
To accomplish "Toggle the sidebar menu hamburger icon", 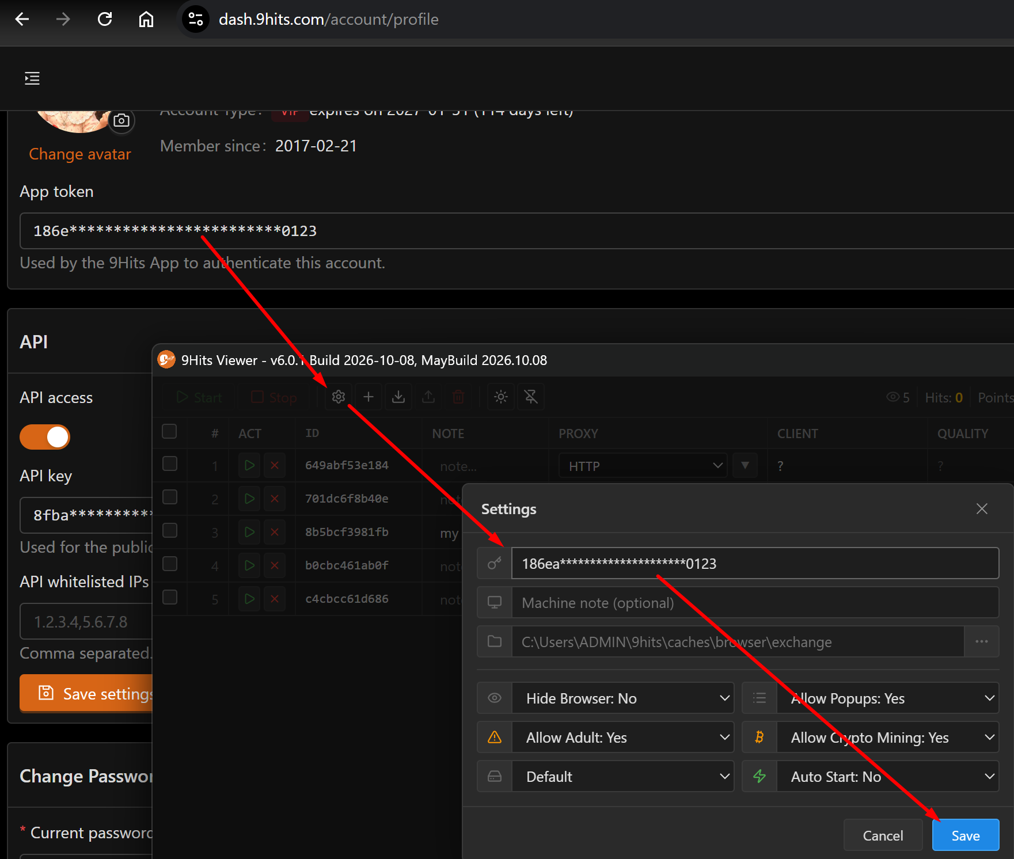I will pos(32,78).
